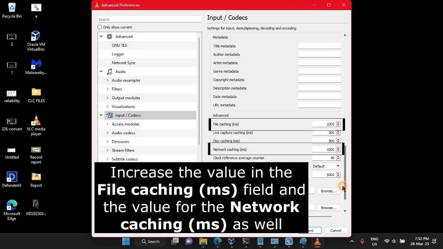Expand the Stream filters item
Screen dimensions: 443x249
(x=108, y=150)
